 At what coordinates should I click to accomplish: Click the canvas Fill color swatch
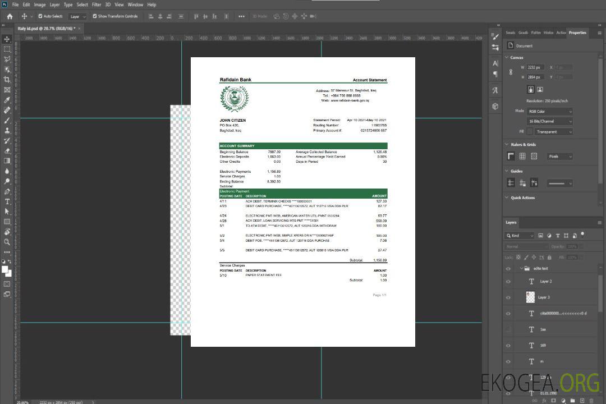click(x=530, y=132)
